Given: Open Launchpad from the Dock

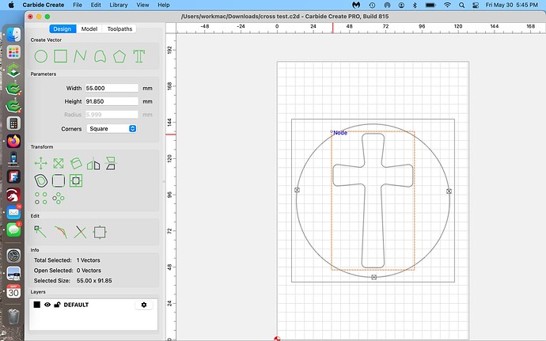Looking at the screenshot, I should pyautogui.click(x=13, y=52).
